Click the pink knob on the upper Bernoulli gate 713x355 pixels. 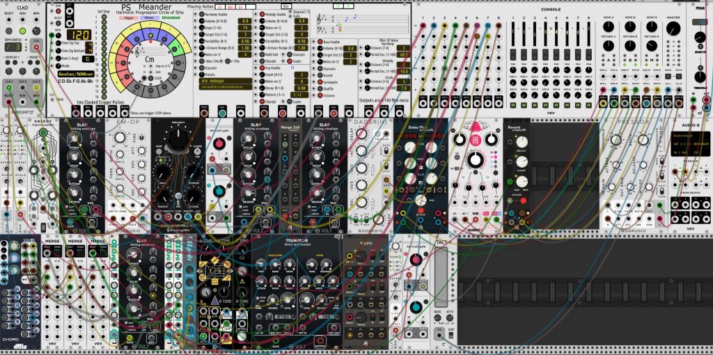point(219,143)
